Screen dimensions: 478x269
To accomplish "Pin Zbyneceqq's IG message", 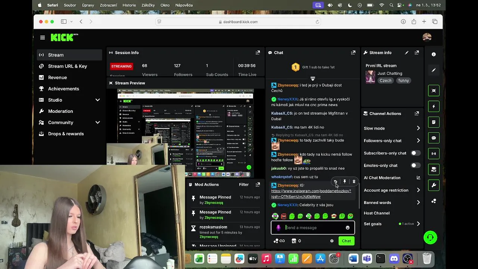I will [x=345, y=182].
